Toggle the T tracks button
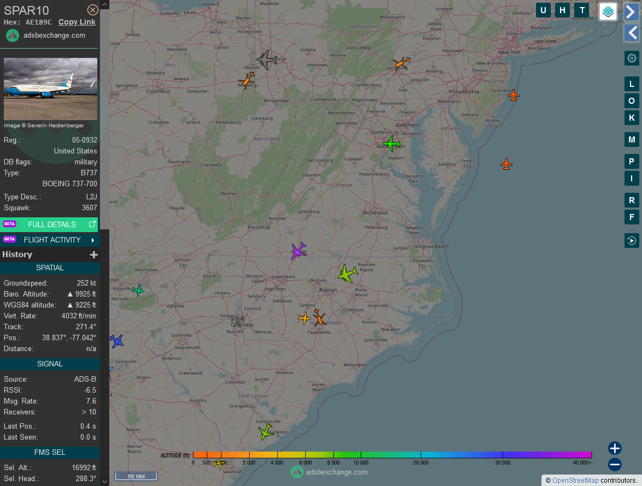 click(x=582, y=10)
